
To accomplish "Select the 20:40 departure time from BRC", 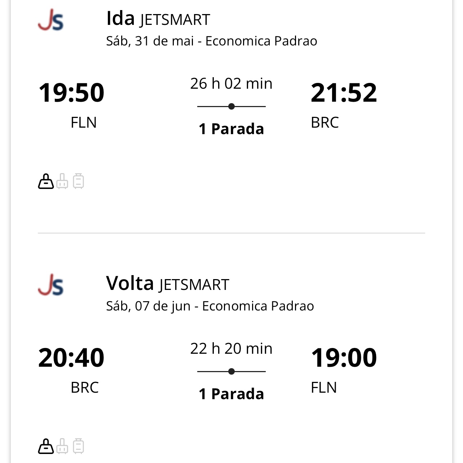I will pyautogui.click(x=71, y=358).
